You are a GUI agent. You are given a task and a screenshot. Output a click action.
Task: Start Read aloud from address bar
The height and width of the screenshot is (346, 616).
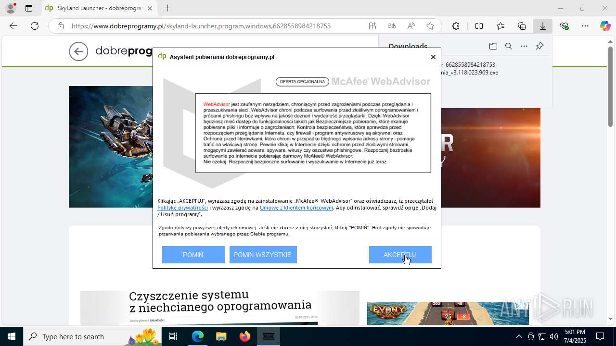point(411,26)
